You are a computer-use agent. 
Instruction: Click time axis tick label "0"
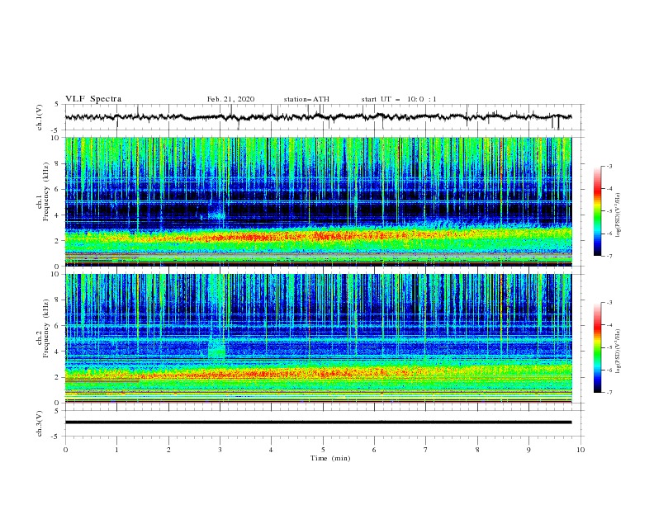(65, 450)
